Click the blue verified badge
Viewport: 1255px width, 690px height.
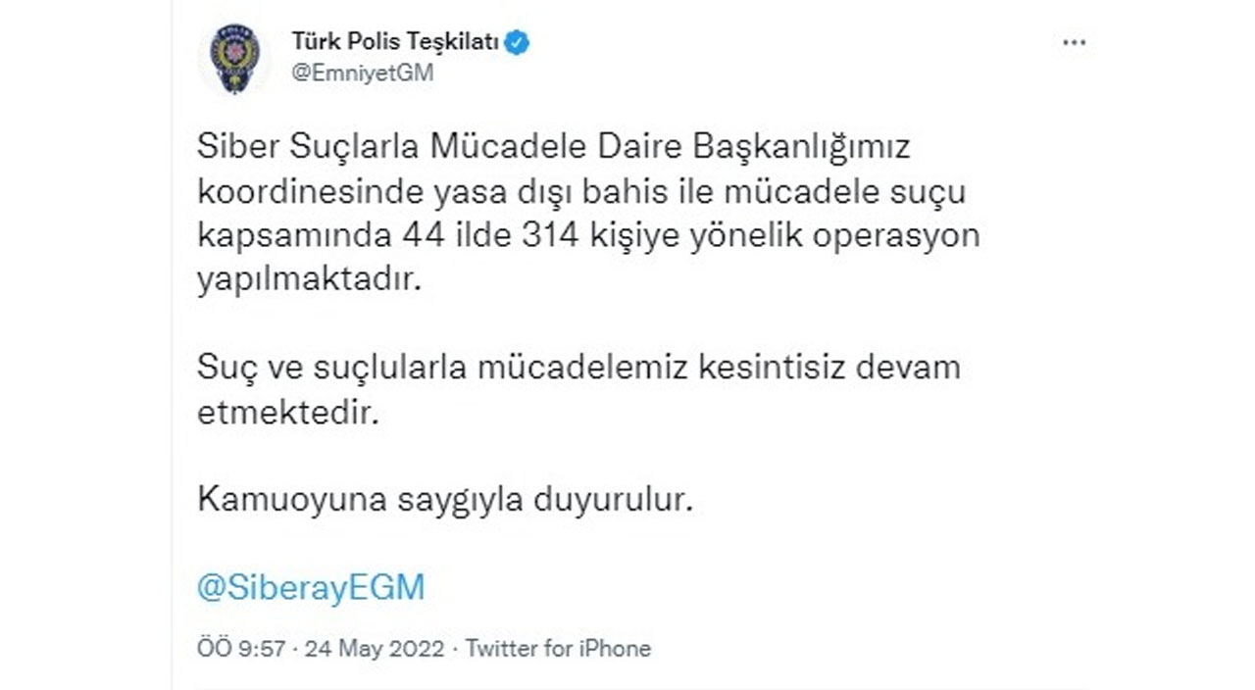click(517, 42)
